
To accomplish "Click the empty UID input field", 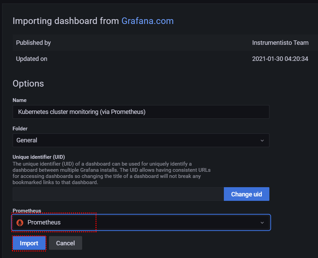I will click(118, 194).
